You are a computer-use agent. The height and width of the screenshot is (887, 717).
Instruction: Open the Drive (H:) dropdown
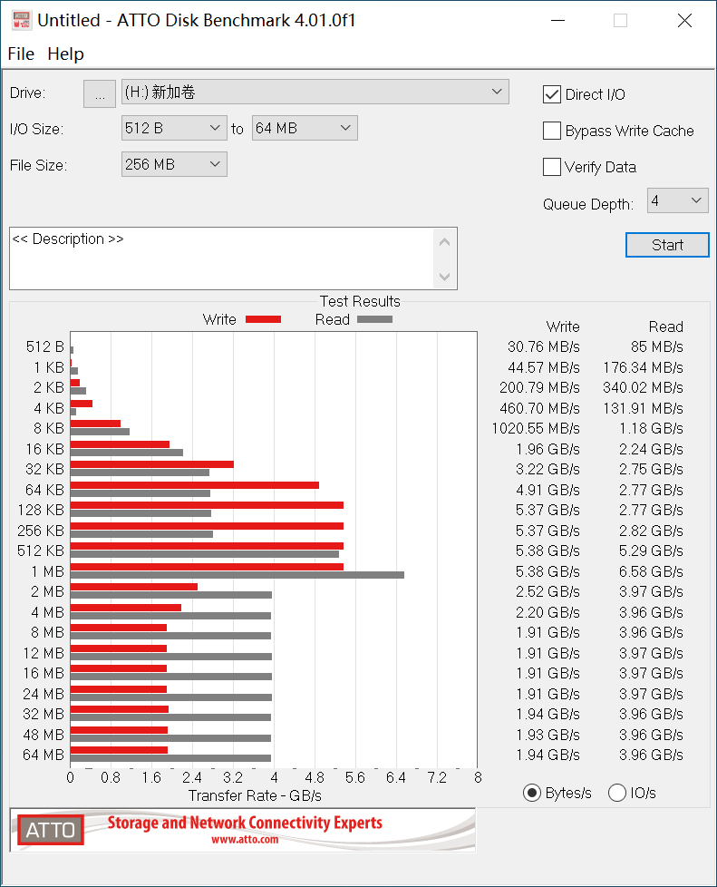pyautogui.click(x=315, y=92)
